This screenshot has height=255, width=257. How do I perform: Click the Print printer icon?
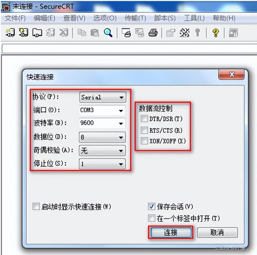click(153, 32)
